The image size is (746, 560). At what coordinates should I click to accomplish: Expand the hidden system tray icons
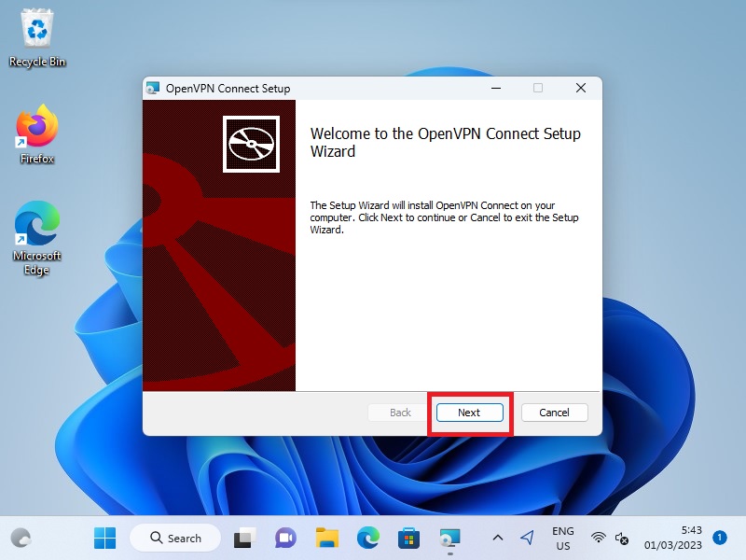(x=497, y=538)
